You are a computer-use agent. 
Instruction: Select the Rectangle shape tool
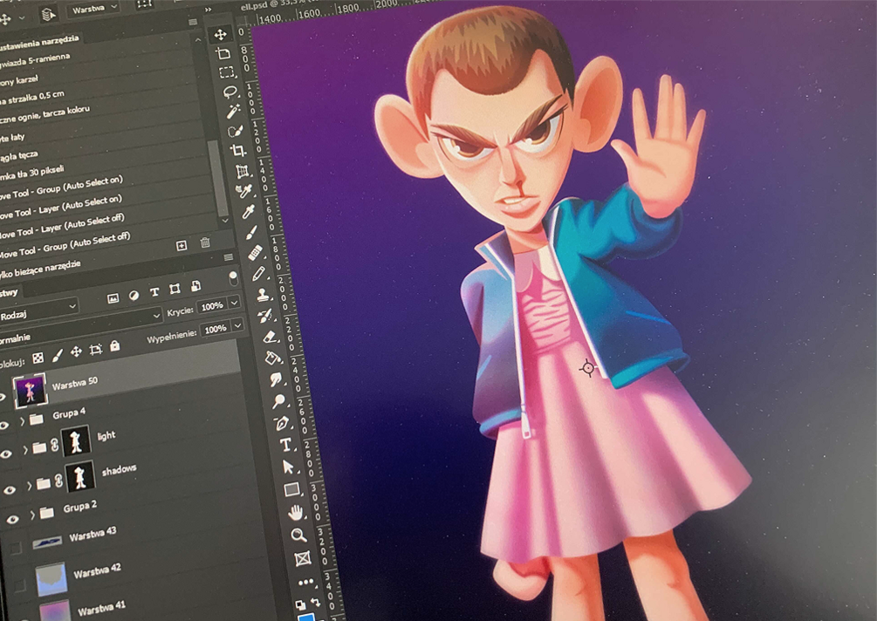[292, 489]
